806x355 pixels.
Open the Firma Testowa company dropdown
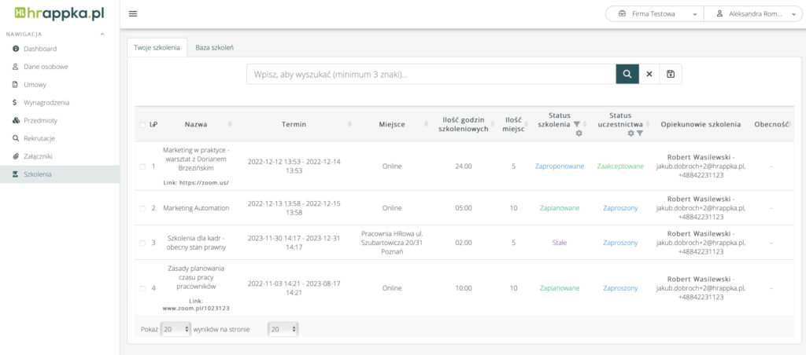(655, 14)
